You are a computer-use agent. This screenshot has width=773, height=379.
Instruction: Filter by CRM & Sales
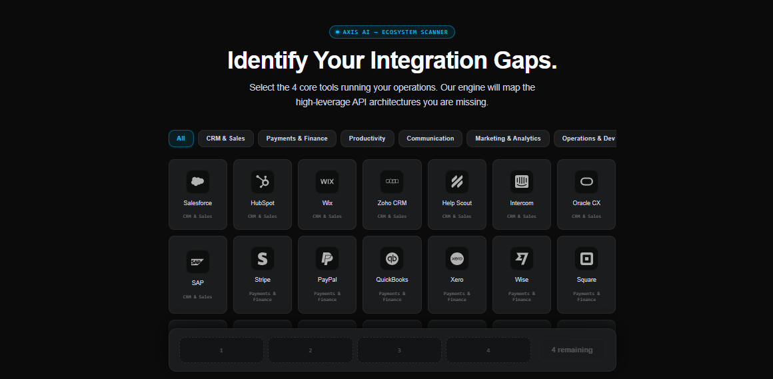tap(226, 139)
